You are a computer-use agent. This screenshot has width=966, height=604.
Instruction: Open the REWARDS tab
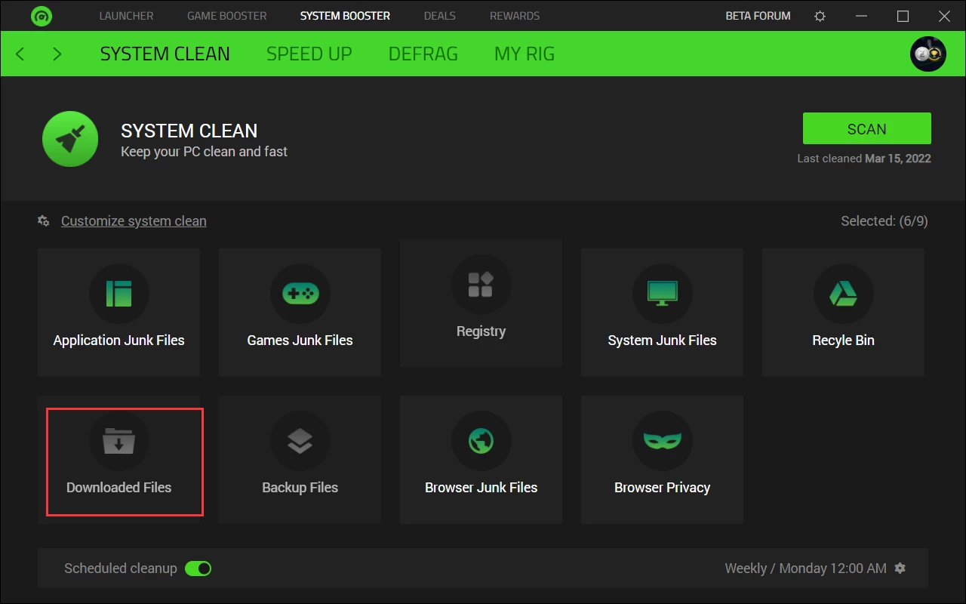(515, 16)
